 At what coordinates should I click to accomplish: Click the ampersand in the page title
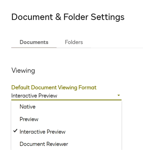[x=58, y=17]
